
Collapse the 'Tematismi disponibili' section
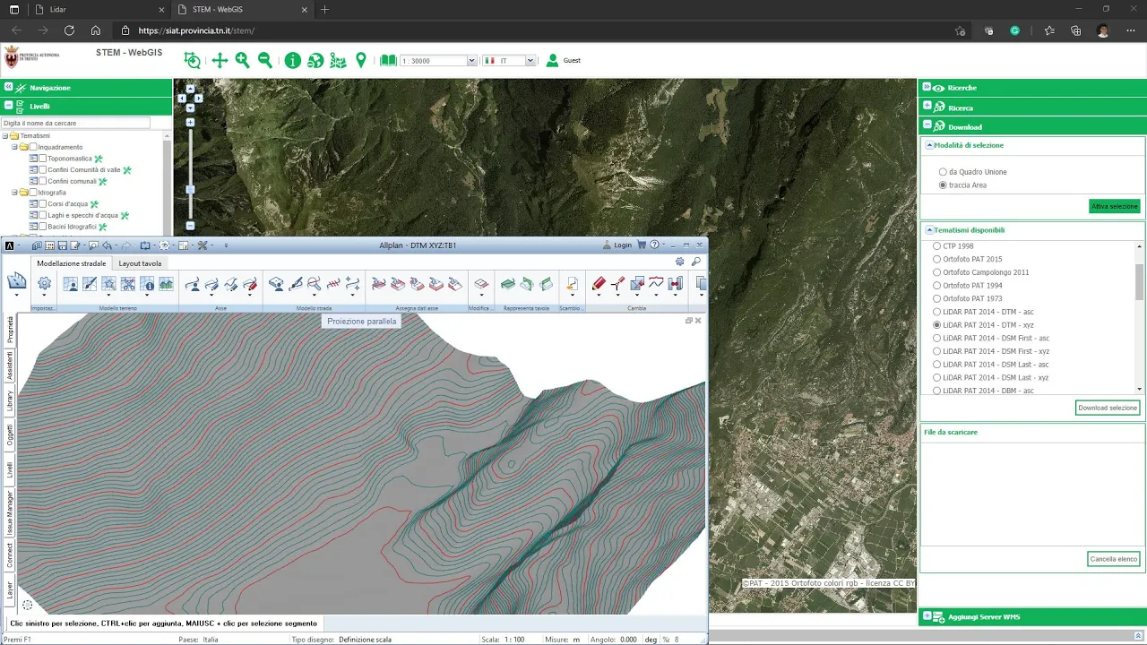(x=929, y=230)
